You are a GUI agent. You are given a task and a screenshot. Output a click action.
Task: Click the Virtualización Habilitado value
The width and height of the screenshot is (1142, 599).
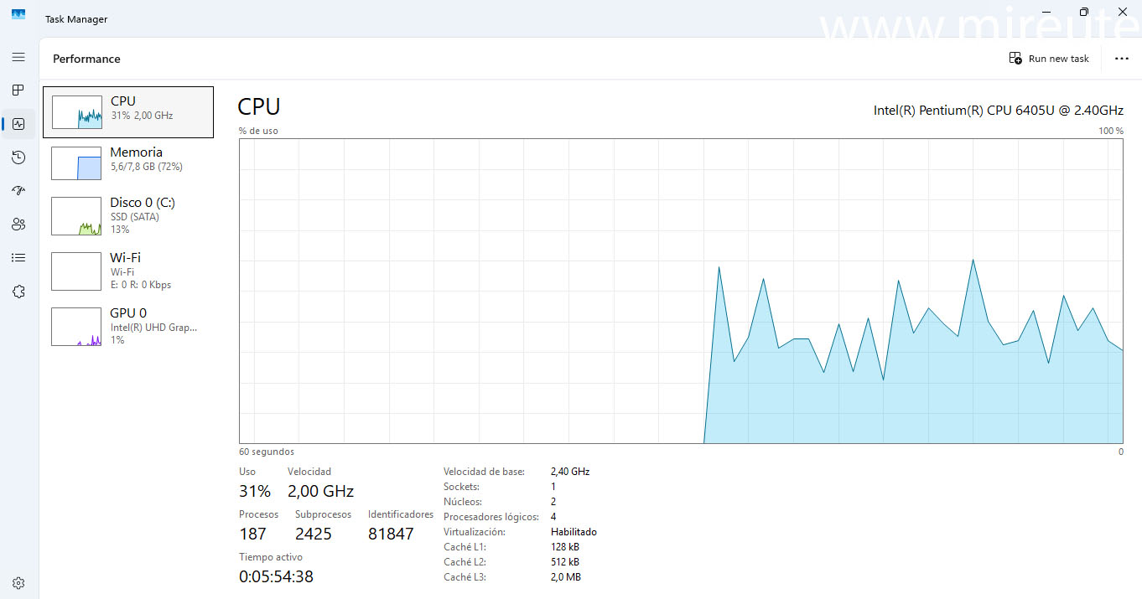[574, 532]
